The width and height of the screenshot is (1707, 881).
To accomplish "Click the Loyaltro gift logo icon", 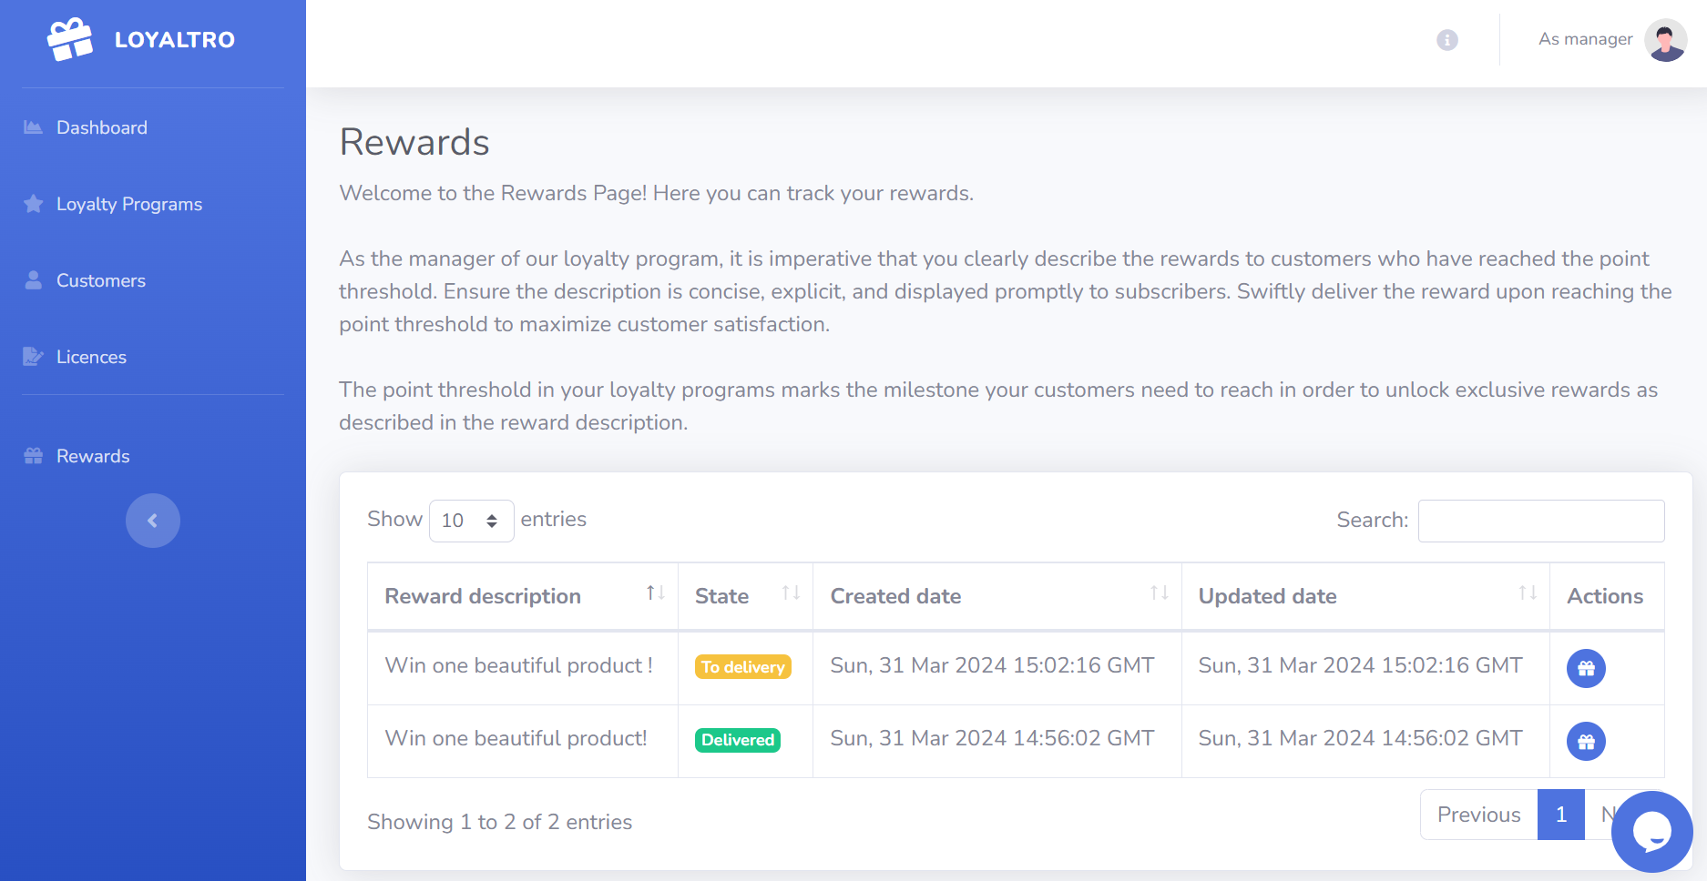I will pyautogui.click(x=70, y=39).
